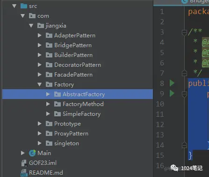Click the BridgePattern folder icon
Screen dimensions: 209x177
click(x=49, y=45)
